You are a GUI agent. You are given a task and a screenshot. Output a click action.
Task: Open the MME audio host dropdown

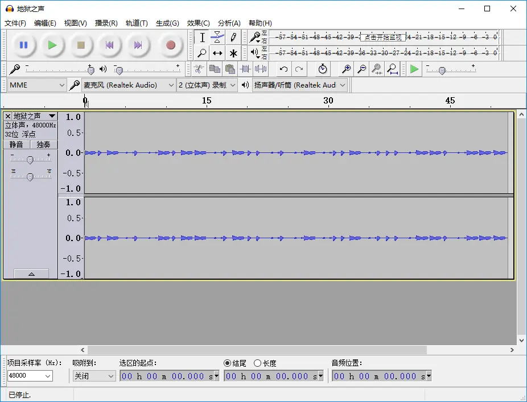tap(36, 85)
